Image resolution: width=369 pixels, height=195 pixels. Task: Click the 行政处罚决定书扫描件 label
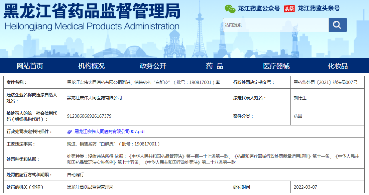[x=29, y=132]
